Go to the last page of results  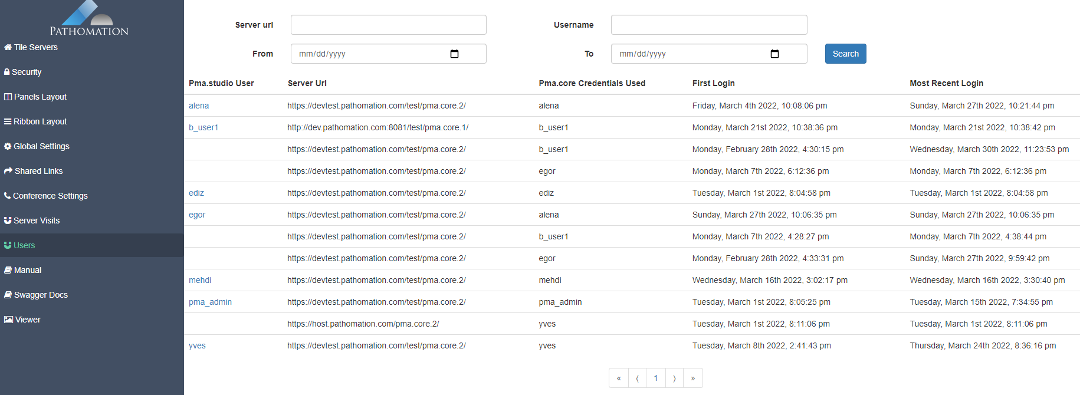pyautogui.click(x=692, y=378)
